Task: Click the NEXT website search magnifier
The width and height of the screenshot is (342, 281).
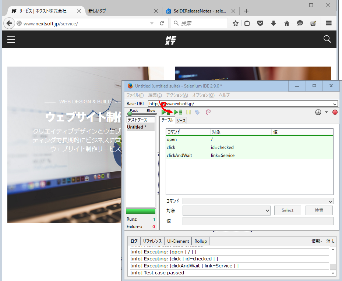Action: tap(327, 39)
